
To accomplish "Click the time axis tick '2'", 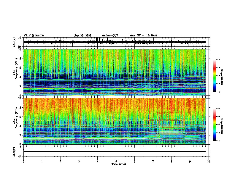I will pyautogui.click(x=61, y=161).
